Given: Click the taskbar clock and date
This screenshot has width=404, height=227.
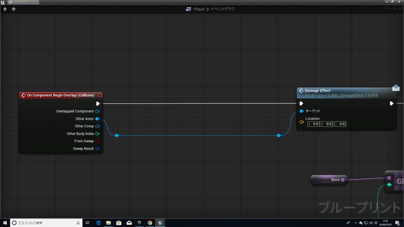Looking at the screenshot, I should (x=385, y=223).
